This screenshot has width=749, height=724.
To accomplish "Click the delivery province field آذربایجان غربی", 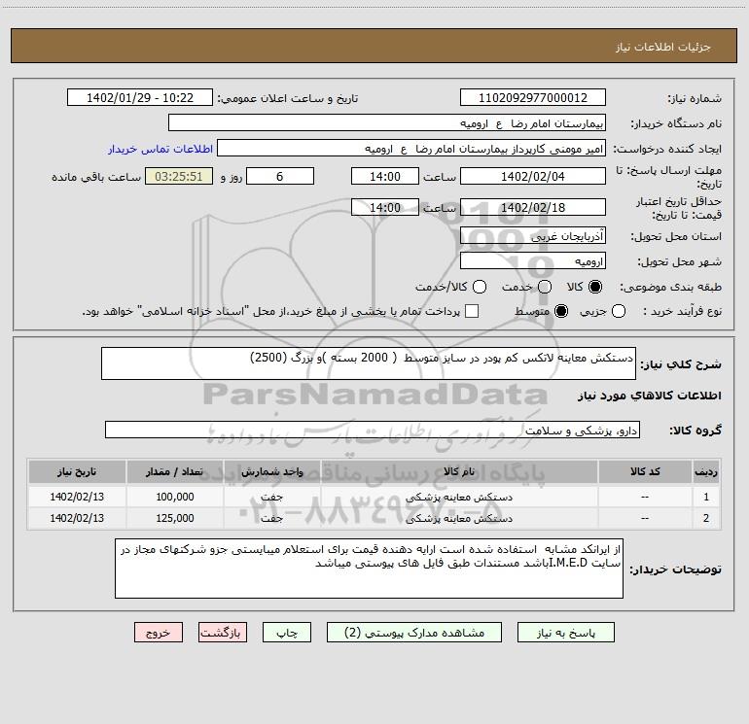I will click(533, 235).
